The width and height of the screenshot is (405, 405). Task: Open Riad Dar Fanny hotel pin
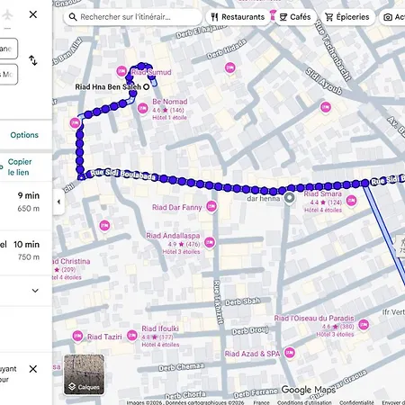click(x=211, y=206)
